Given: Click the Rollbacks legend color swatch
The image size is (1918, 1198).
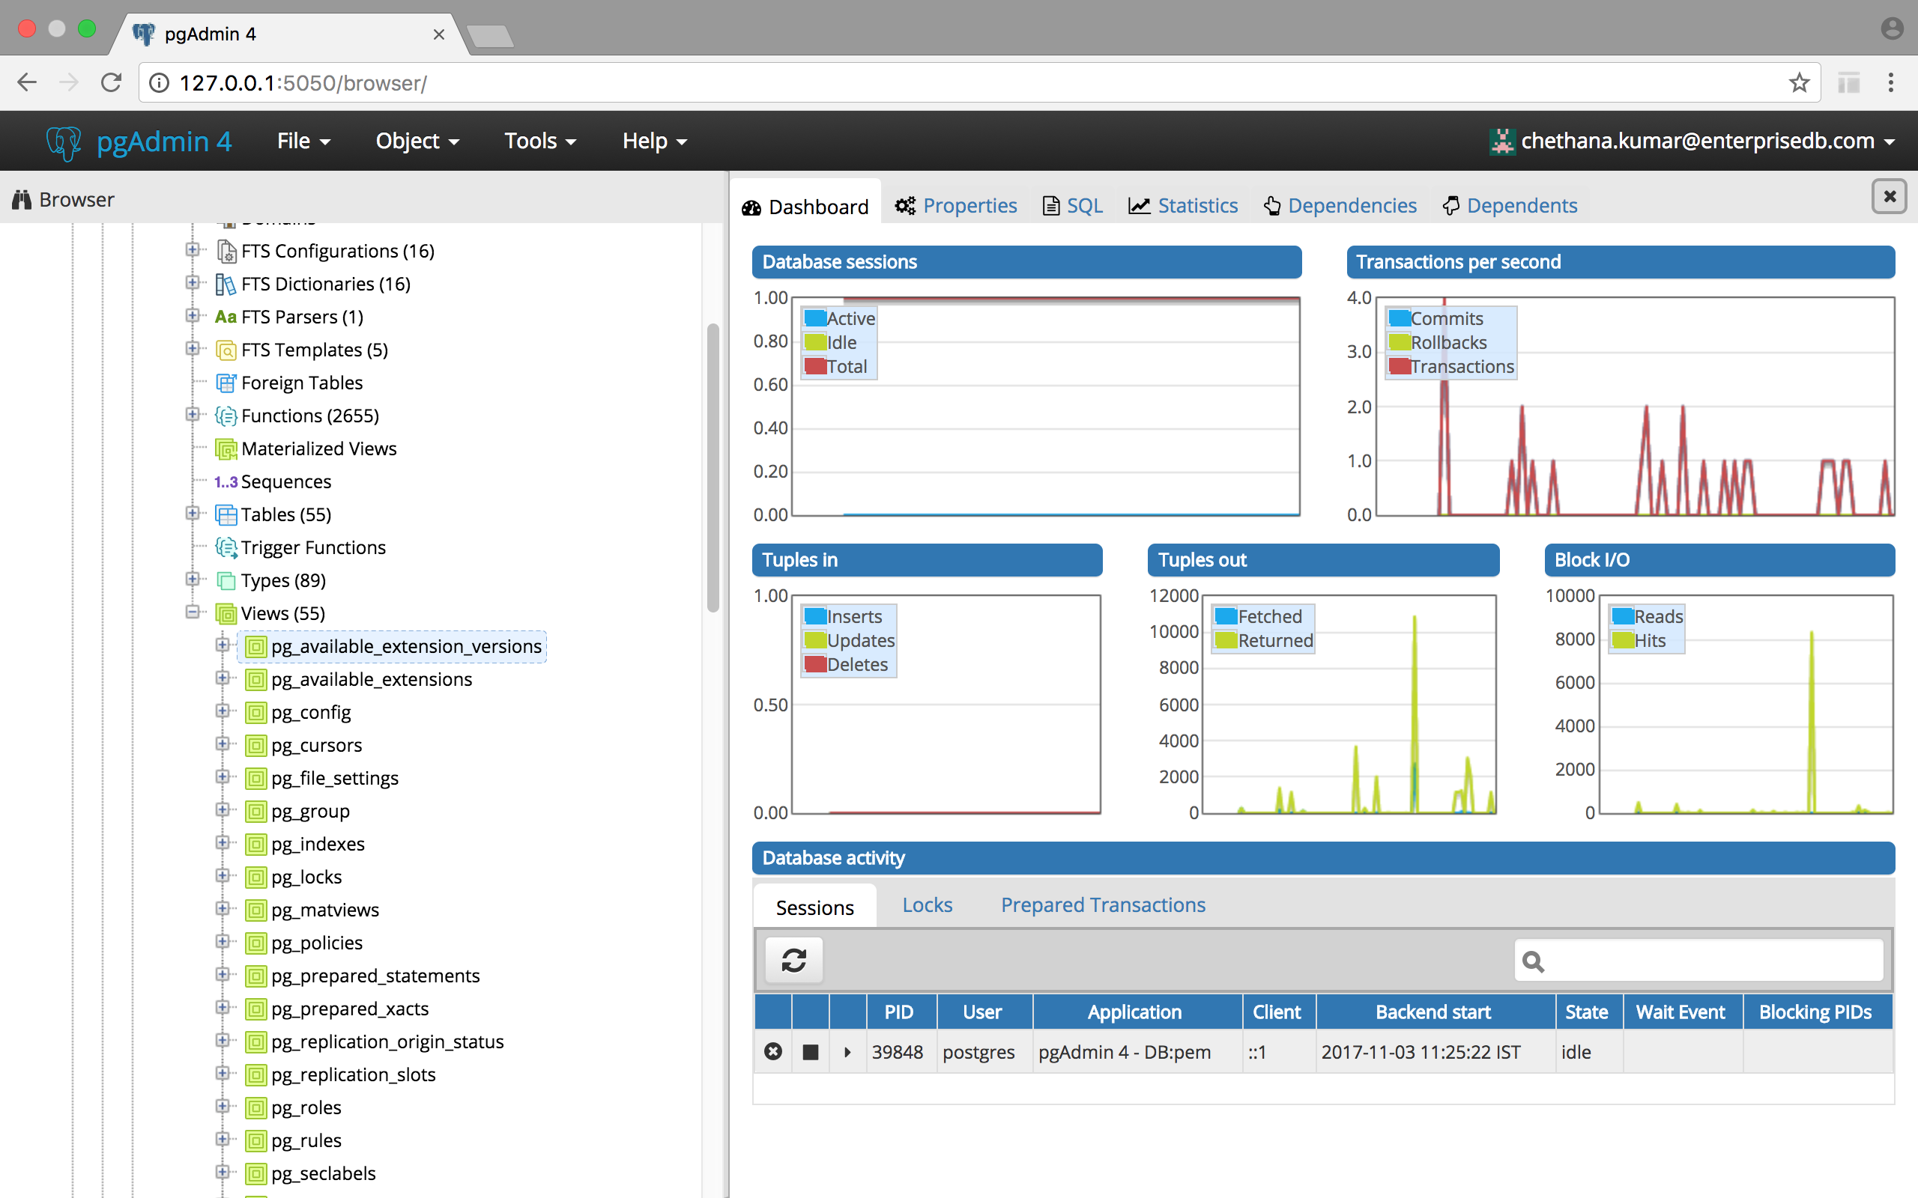Looking at the screenshot, I should coord(1399,342).
